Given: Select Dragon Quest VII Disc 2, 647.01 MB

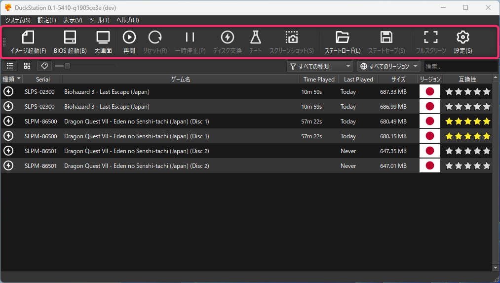Looking at the screenshot, I should [x=246, y=165].
